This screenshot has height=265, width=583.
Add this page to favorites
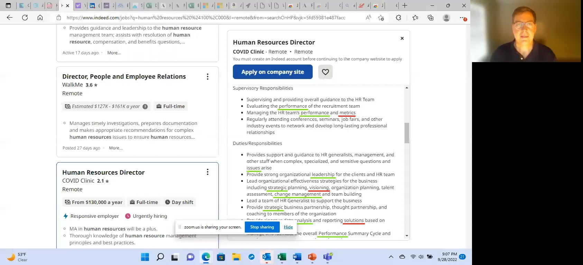[381, 18]
